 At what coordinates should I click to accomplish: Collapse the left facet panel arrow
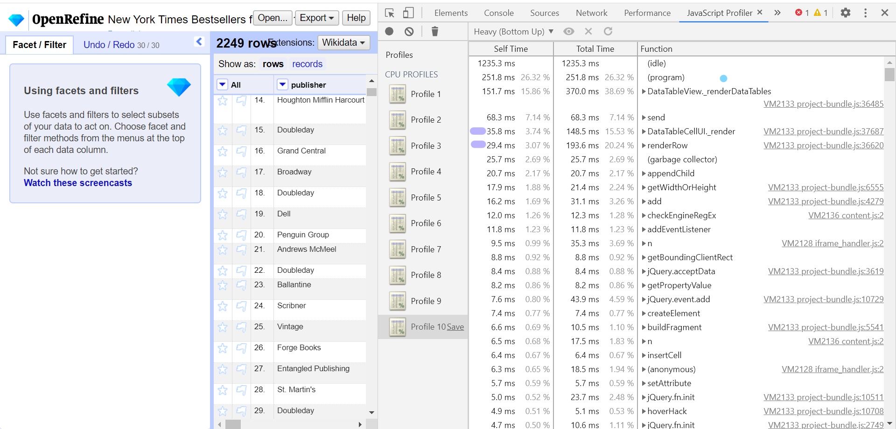tap(199, 42)
